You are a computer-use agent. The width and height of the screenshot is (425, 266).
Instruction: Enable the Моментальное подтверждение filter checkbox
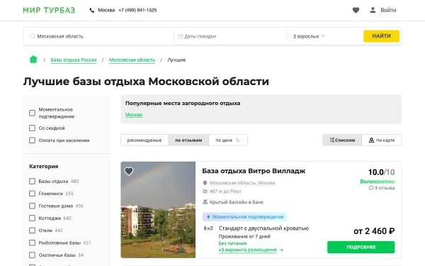pyautogui.click(x=33, y=113)
